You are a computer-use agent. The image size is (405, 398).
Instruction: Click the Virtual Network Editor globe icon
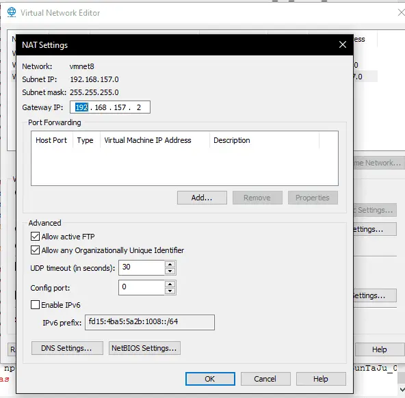pos(12,12)
